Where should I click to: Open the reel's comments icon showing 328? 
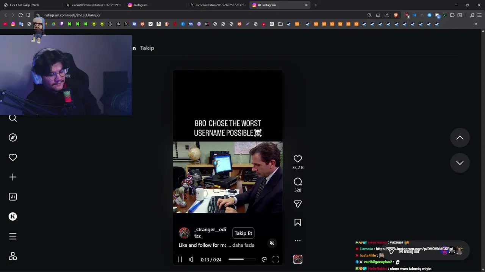point(298,182)
